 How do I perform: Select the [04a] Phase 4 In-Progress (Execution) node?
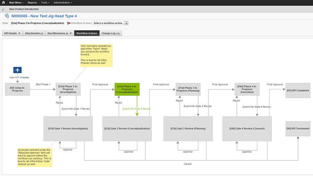247,89
